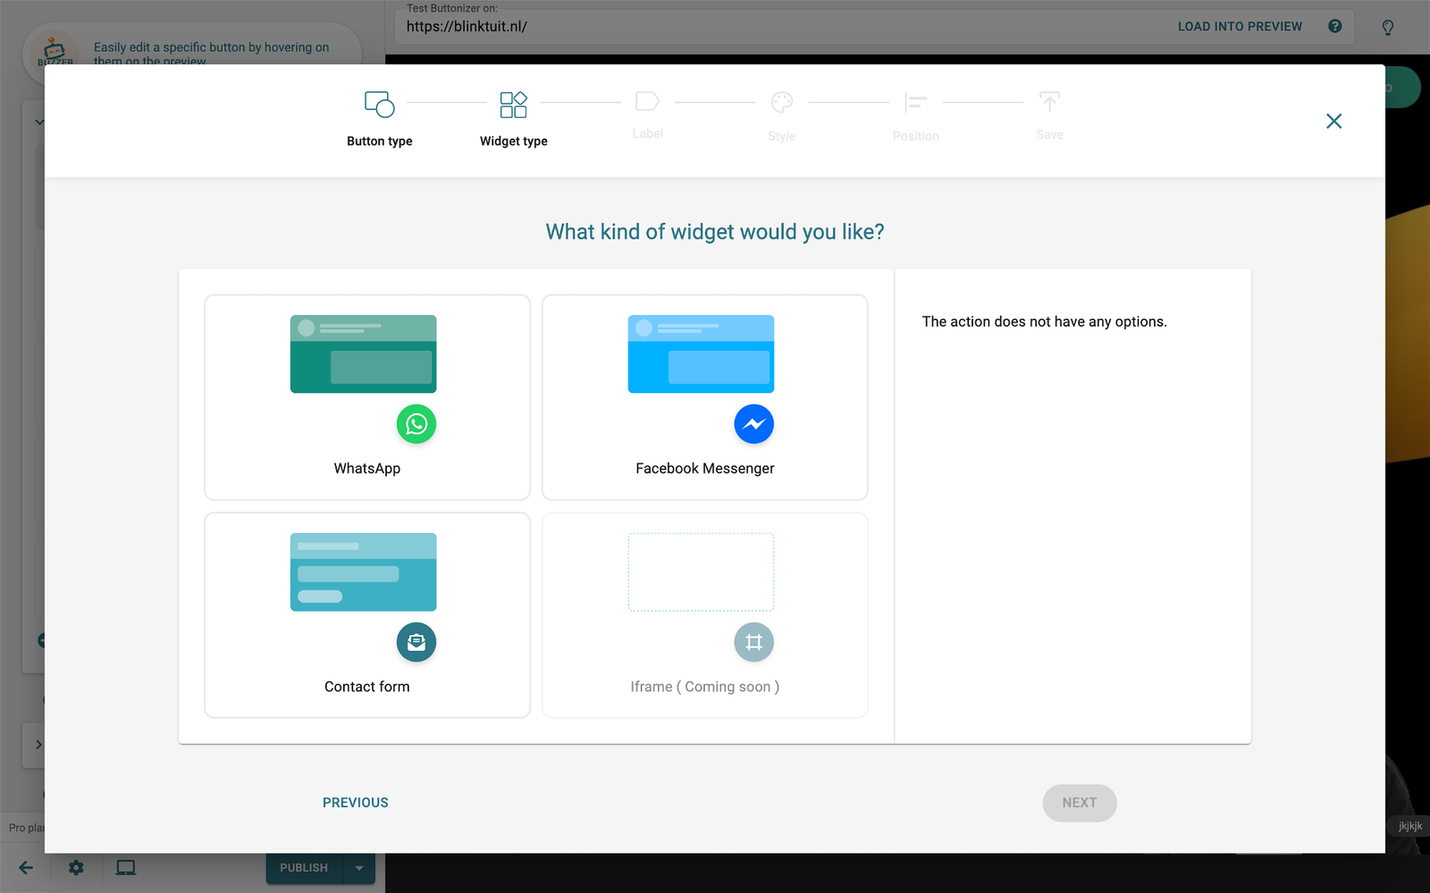Go to the Save upload step icon
The width and height of the screenshot is (1430, 893).
click(1049, 102)
